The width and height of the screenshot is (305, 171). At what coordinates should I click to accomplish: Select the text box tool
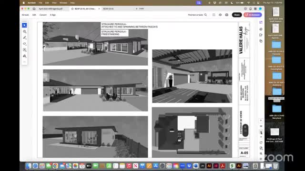click(x=24, y=50)
